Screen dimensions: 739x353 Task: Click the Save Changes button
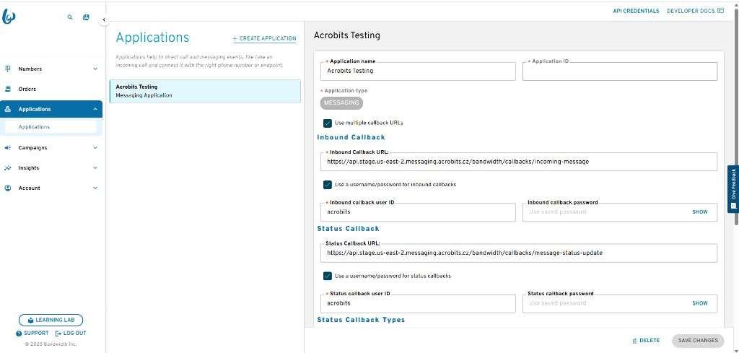click(x=698, y=340)
